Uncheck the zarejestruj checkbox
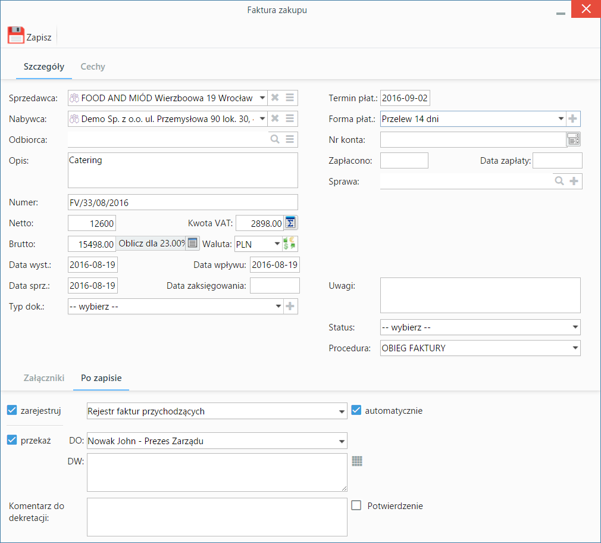This screenshot has width=601, height=543. pyautogui.click(x=12, y=410)
